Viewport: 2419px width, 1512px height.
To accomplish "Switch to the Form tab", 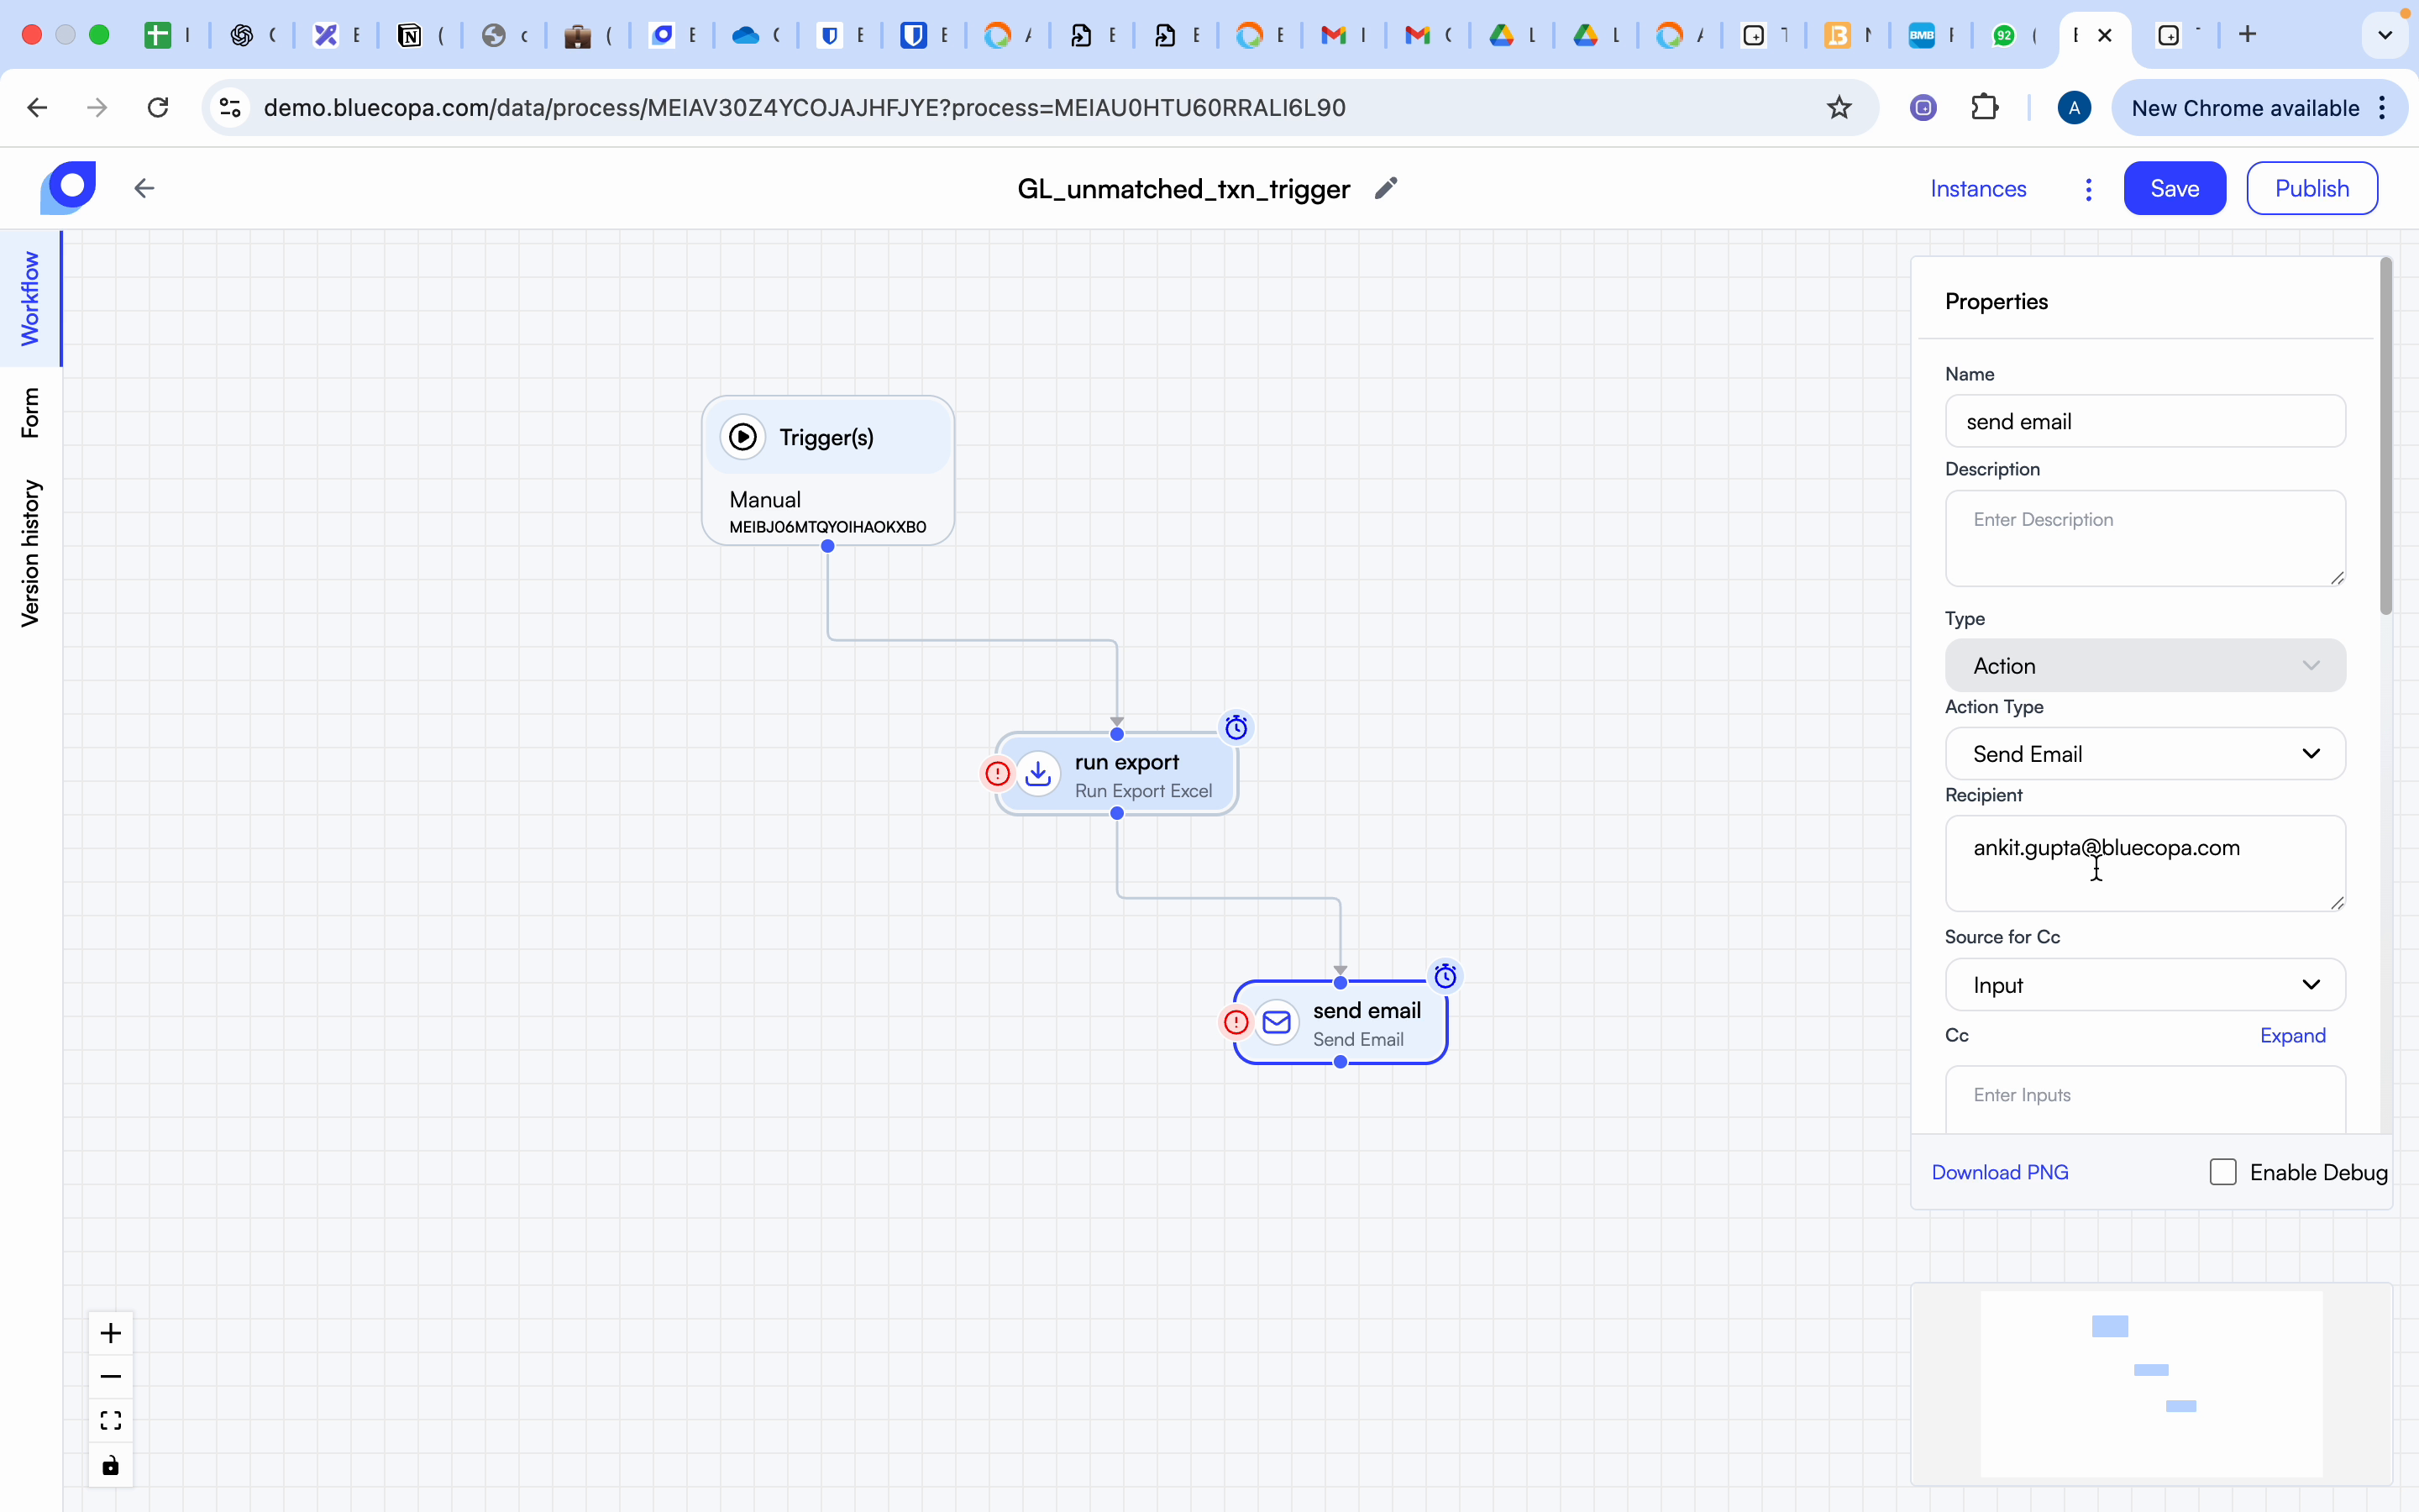I will (31, 413).
